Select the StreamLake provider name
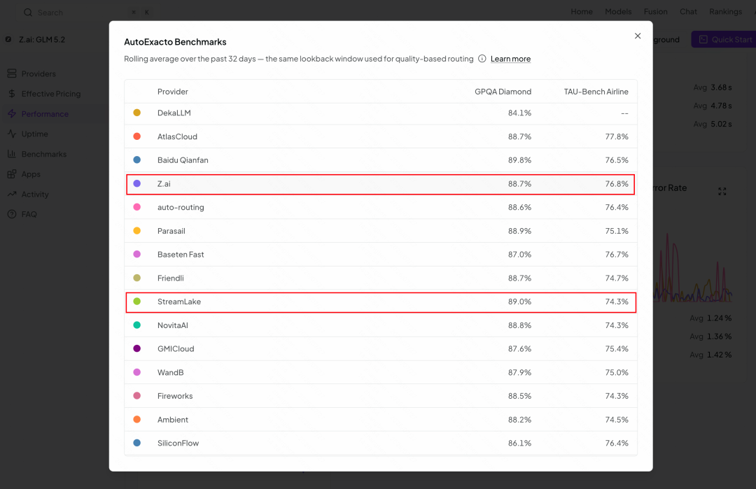Image resolution: width=756 pixels, height=489 pixels. pos(179,302)
